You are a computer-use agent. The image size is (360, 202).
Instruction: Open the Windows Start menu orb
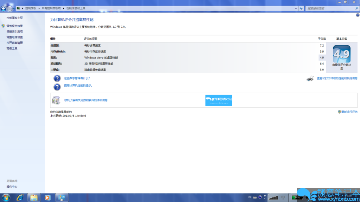coord(6,197)
